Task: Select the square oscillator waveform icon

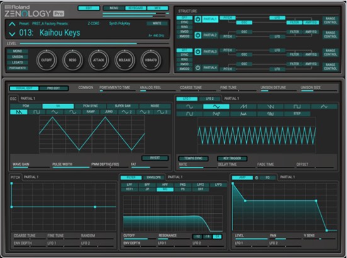Action: coord(37,112)
